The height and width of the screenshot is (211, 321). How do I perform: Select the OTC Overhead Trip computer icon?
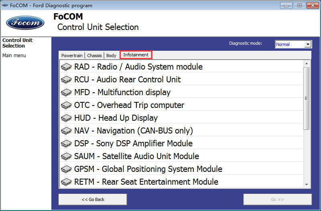(x=66, y=105)
